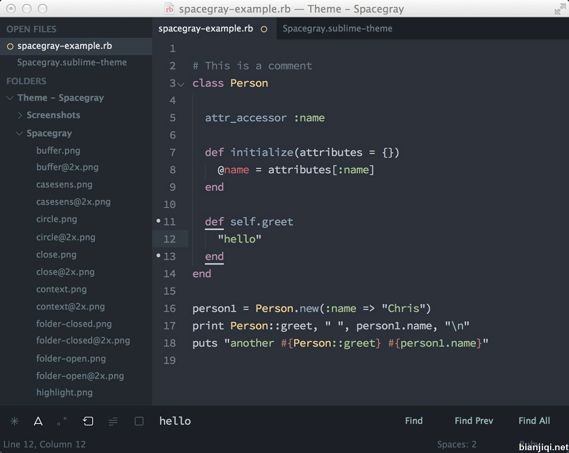The width and height of the screenshot is (569, 453).
Task: Open context.png in sidebar
Action: coord(61,289)
